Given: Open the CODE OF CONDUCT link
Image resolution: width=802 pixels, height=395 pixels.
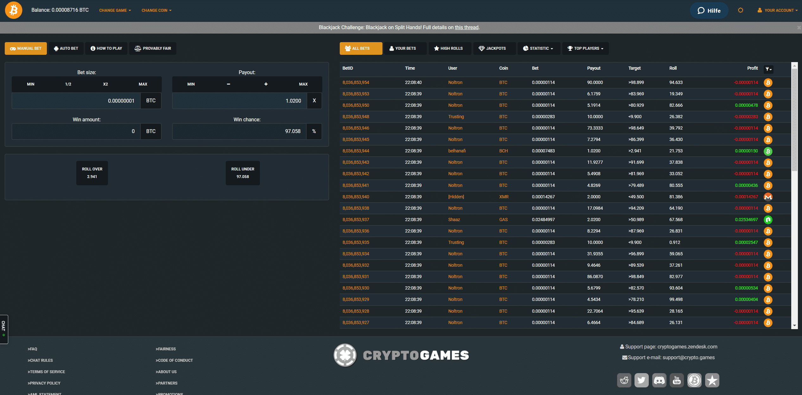Looking at the screenshot, I should click(x=174, y=360).
